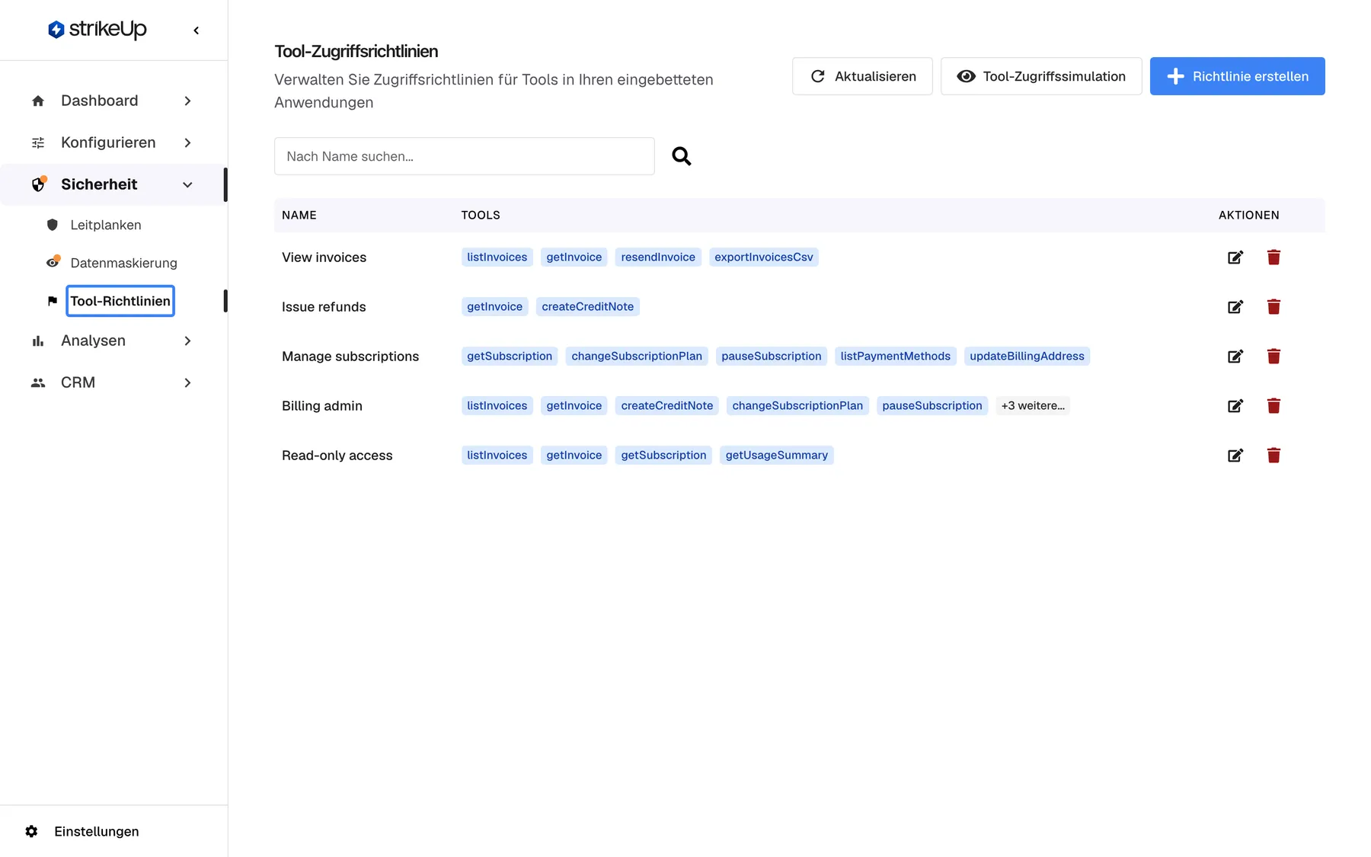Click the Aktualisieren button
This screenshot has width=1371, height=857.
[862, 76]
